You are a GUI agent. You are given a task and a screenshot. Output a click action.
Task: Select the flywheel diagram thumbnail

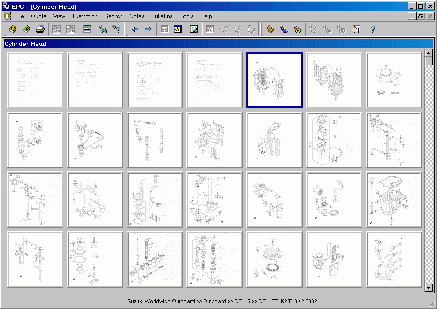point(274,259)
